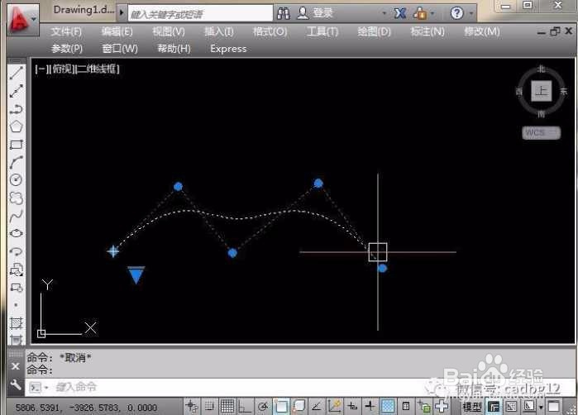578x415 pixels.
Task: Select the Arc tool
Action: (17, 162)
